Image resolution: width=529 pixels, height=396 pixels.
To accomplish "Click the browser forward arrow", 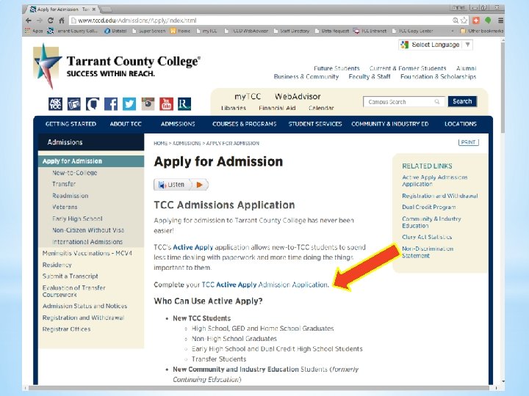I will tap(40, 21).
